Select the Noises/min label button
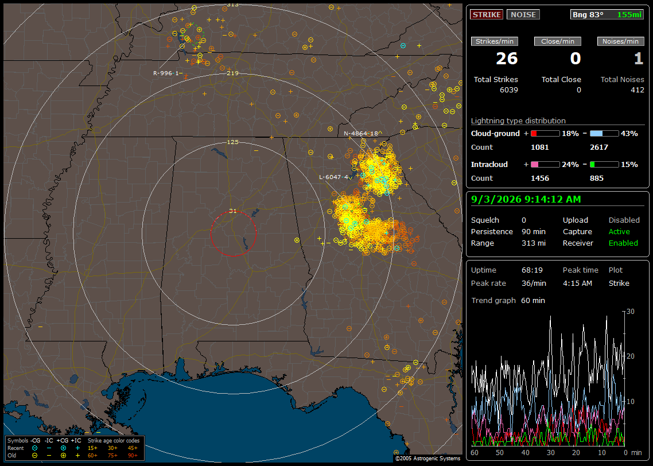653x466 pixels. coord(620,41)
